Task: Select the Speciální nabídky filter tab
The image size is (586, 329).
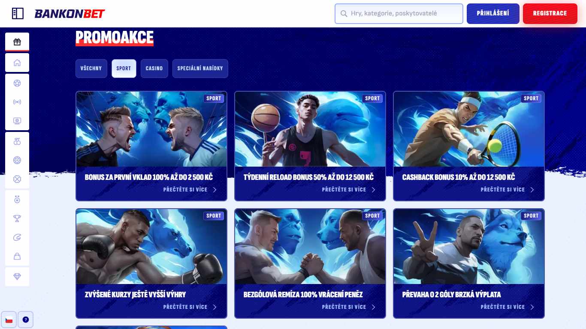Action: click(200, 69)
